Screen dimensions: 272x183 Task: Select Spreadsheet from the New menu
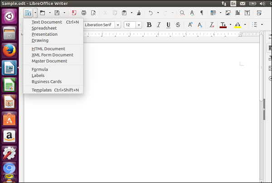pos(53,28)
